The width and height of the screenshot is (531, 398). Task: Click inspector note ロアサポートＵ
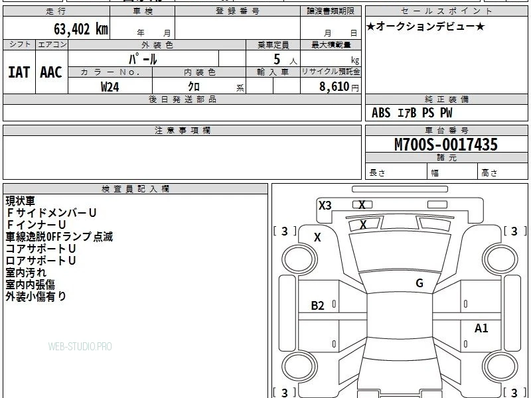click(x=40, y=261)
